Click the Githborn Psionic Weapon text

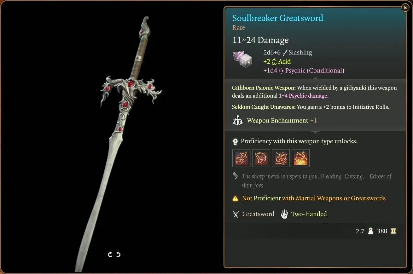click(264, 88)
